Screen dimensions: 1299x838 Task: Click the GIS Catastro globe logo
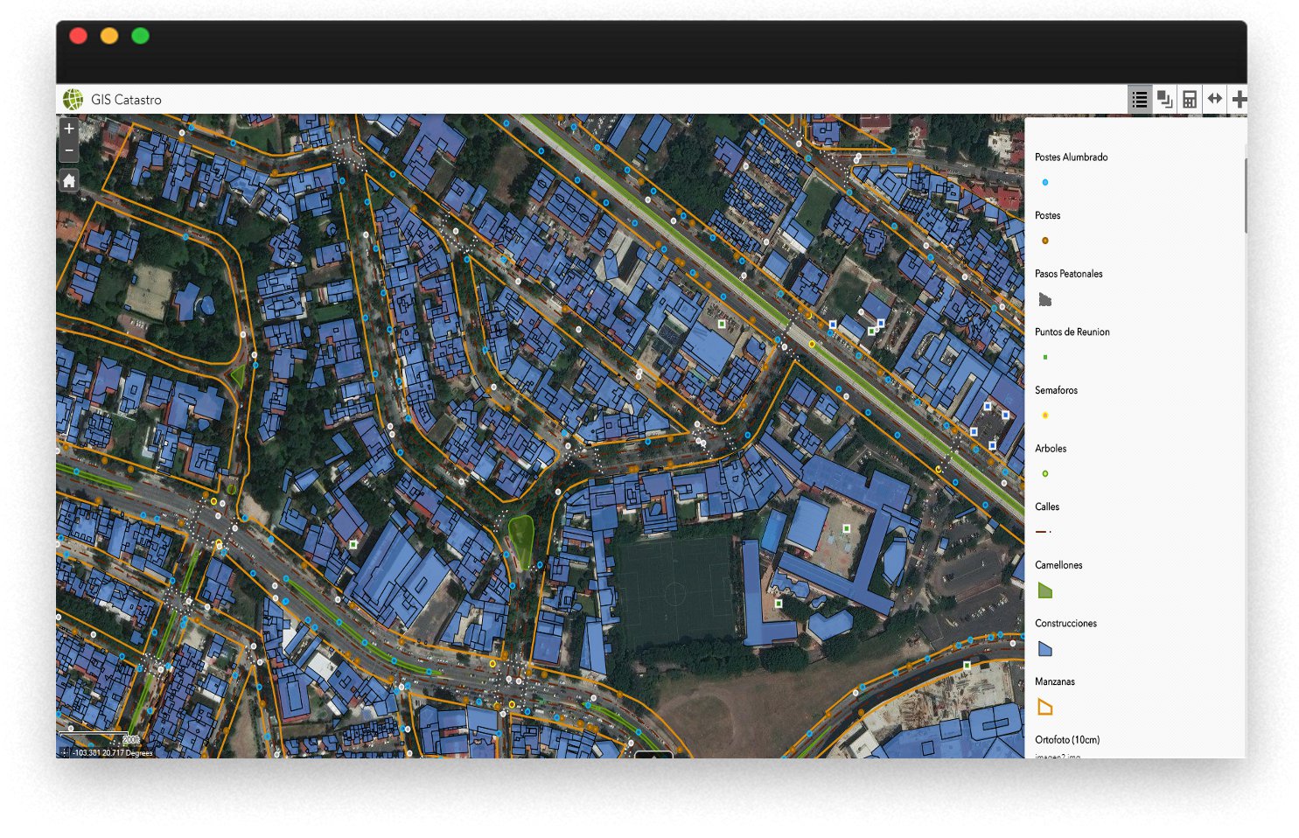[x=73, y=100]
